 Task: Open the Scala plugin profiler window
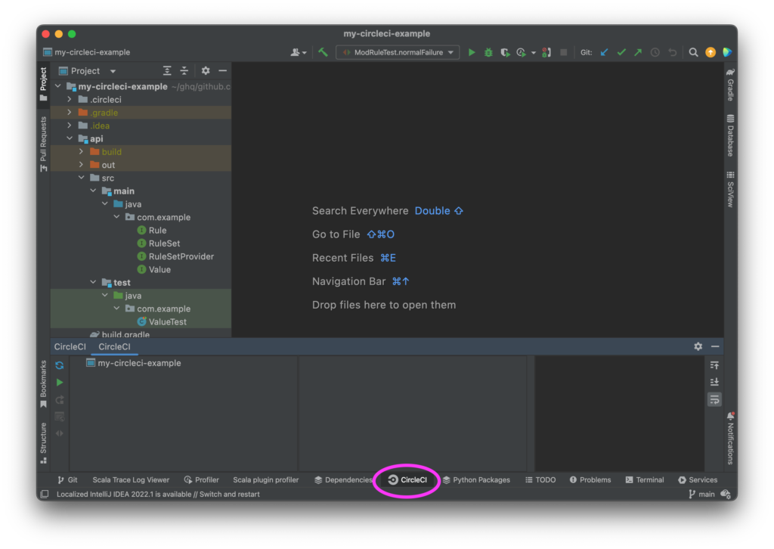[265, 480]
